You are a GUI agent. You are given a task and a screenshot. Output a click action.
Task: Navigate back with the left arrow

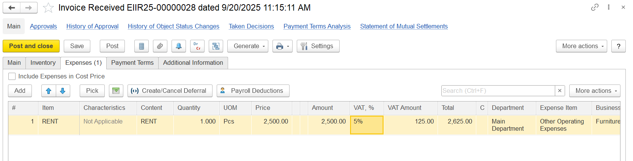click(x=12, y=8)
